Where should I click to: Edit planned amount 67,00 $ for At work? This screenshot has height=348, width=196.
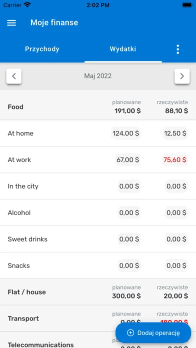(128, 160)
